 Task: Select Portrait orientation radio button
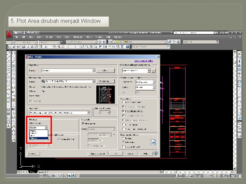pos(123,138)
